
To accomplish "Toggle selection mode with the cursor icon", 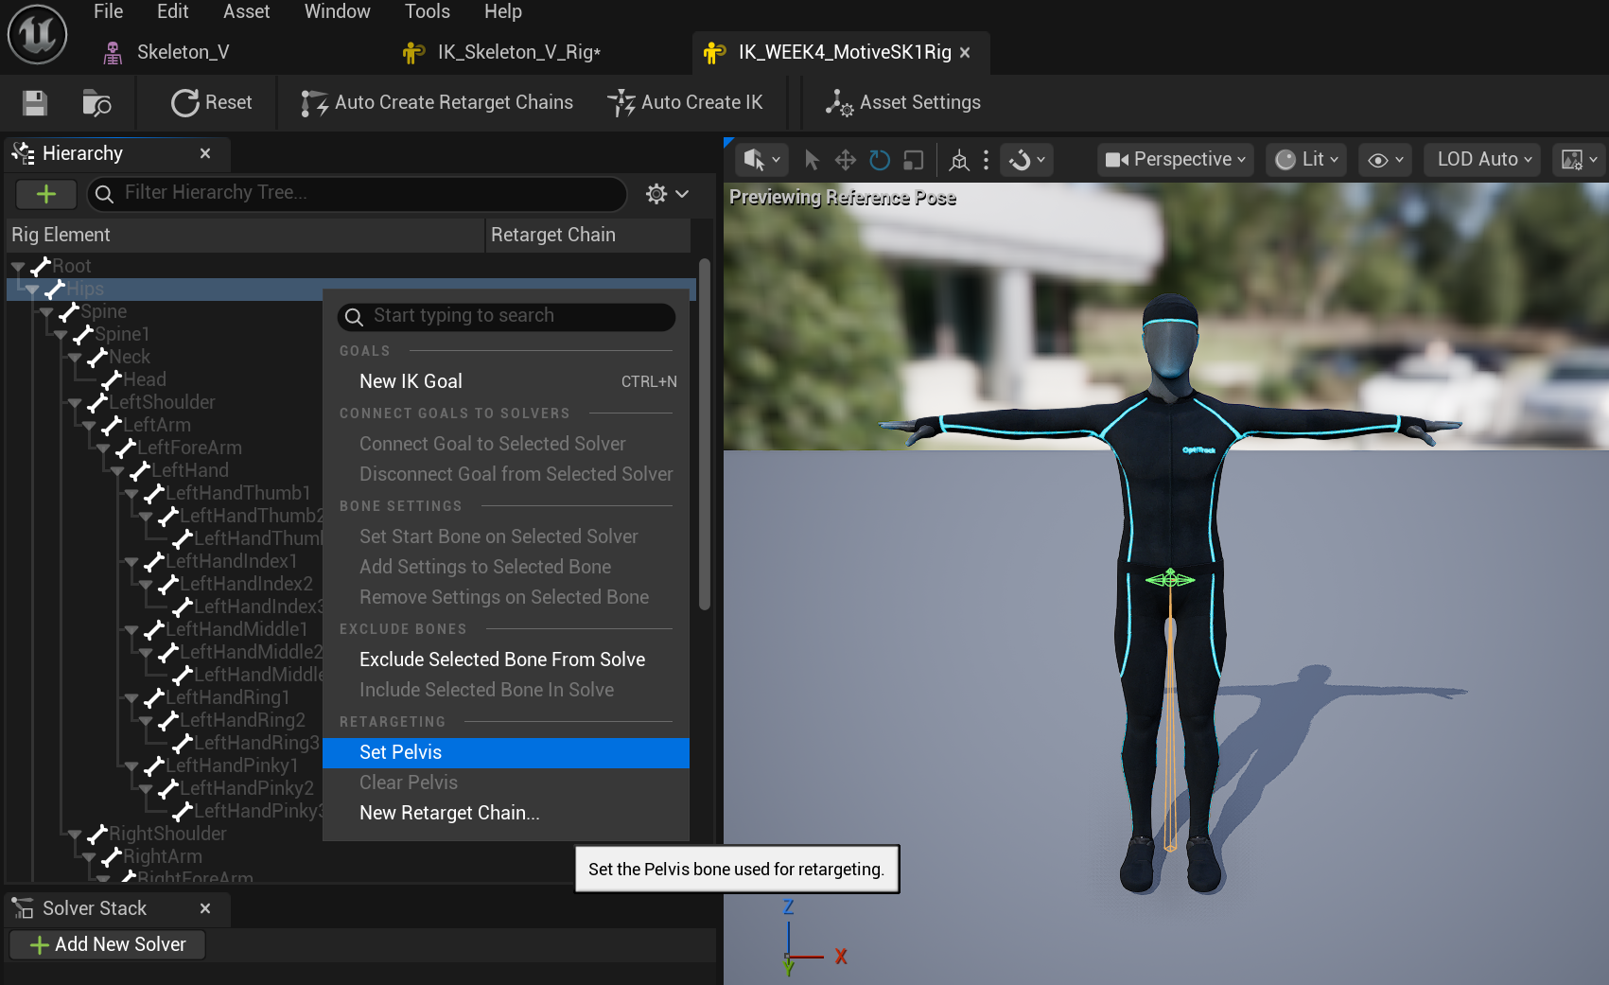I will 811,159.
